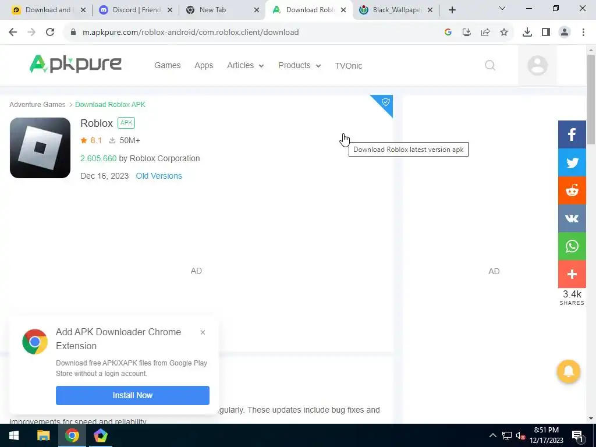The height and width of the screenshot is (447, 596).
Task: Click the address bar URL
Action: (190, 33)
